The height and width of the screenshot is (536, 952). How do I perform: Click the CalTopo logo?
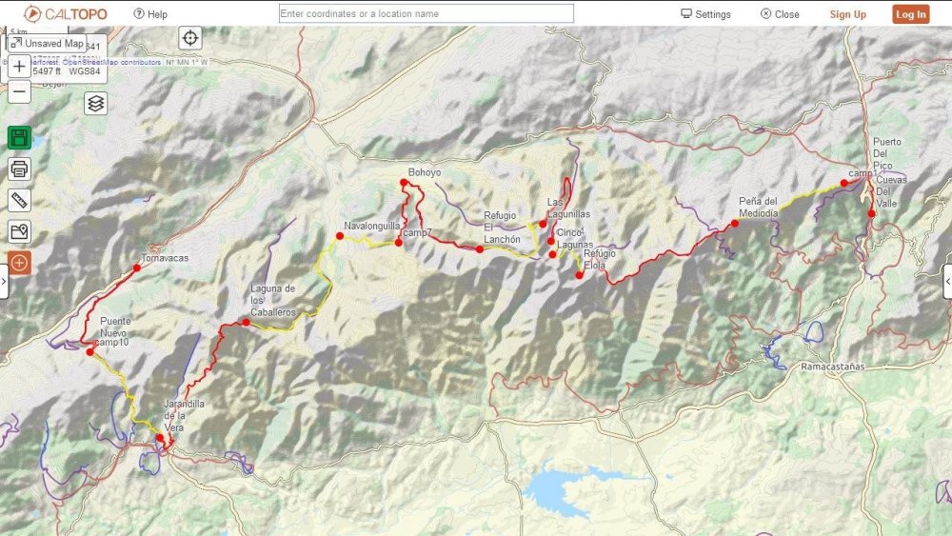coord(66,14)
